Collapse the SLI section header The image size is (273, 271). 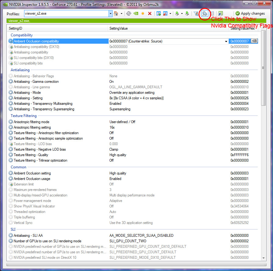pyautogui.click(x=13, y=229)
